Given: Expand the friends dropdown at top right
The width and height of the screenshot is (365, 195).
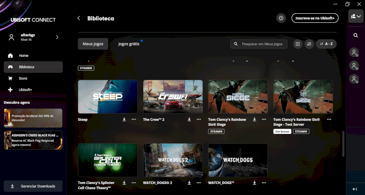Looking at the screenshot, I should coord(355,16).
